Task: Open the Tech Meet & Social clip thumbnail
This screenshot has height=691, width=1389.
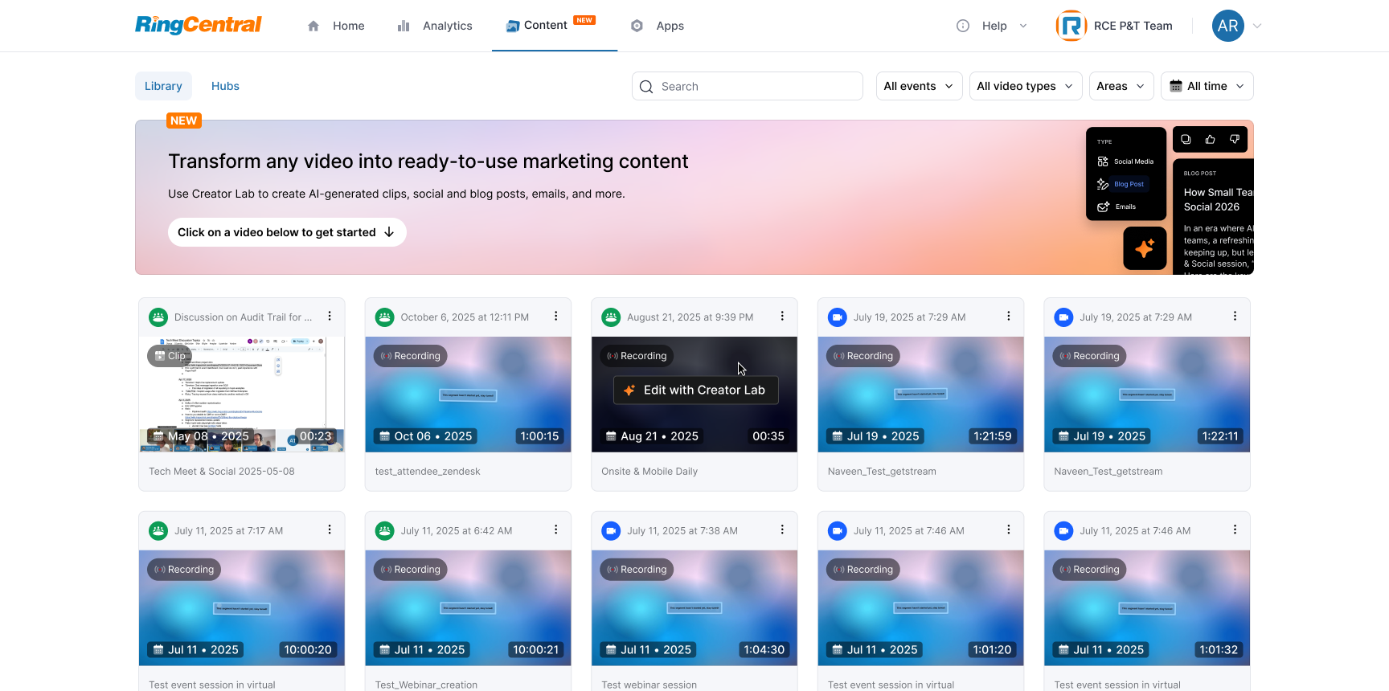Action: click(242, 395)
